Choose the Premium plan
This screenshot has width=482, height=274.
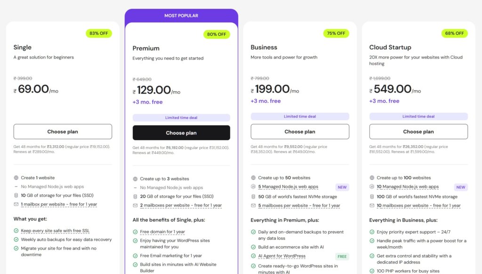tap(181, 133)
